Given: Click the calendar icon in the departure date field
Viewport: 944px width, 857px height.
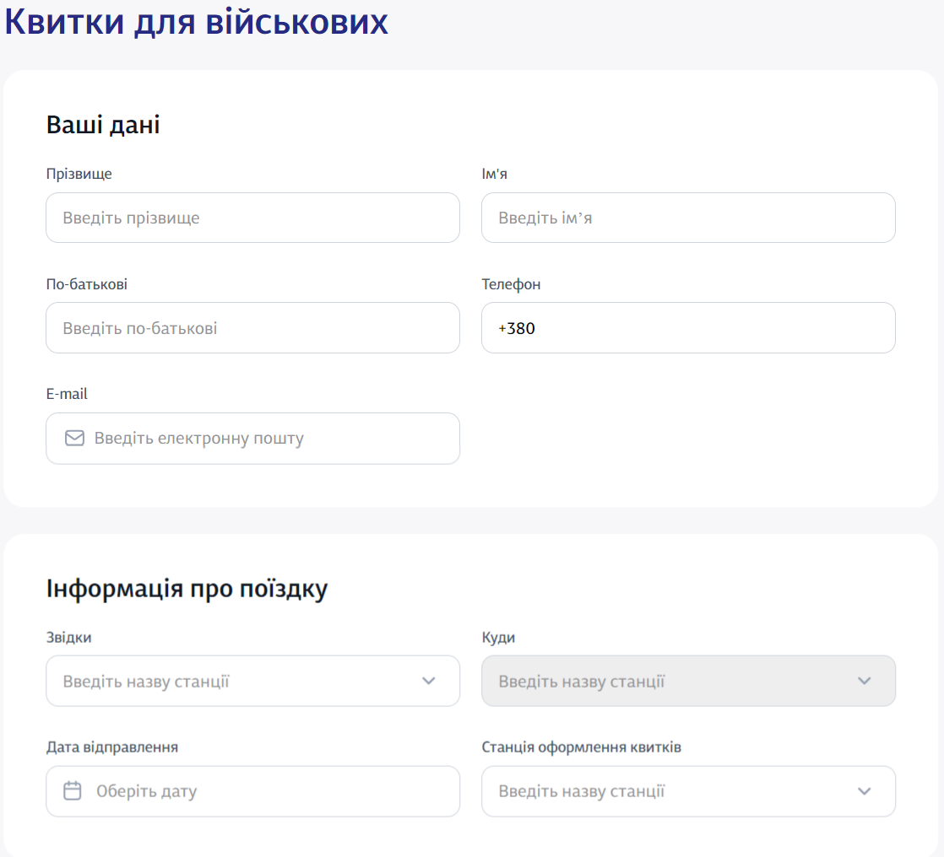Looking at the screenshot, I should [73, 791].
